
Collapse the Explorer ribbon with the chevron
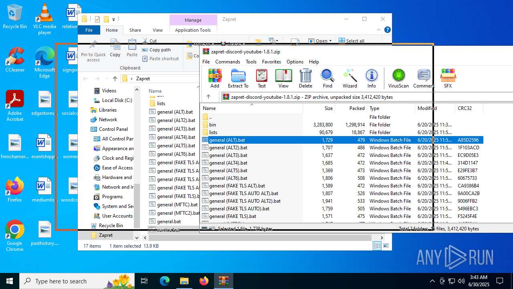(378, 30)
